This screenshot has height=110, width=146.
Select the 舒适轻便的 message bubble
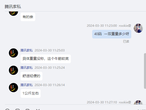tap(31, 76)
